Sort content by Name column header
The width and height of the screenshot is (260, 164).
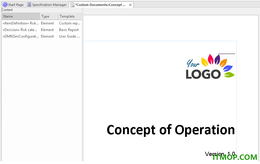[x=21, y=16]
